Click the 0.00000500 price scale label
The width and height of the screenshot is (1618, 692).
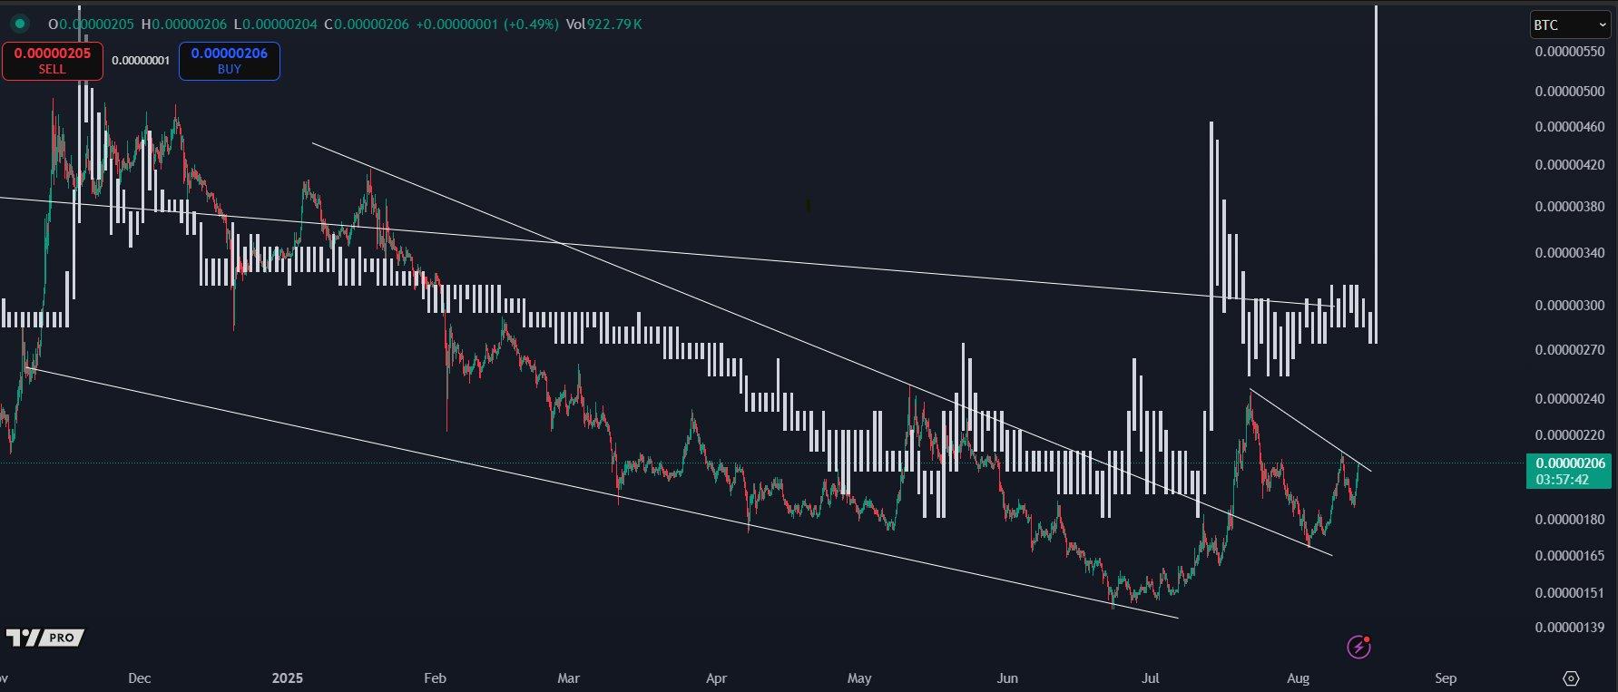pos(1570,92)
